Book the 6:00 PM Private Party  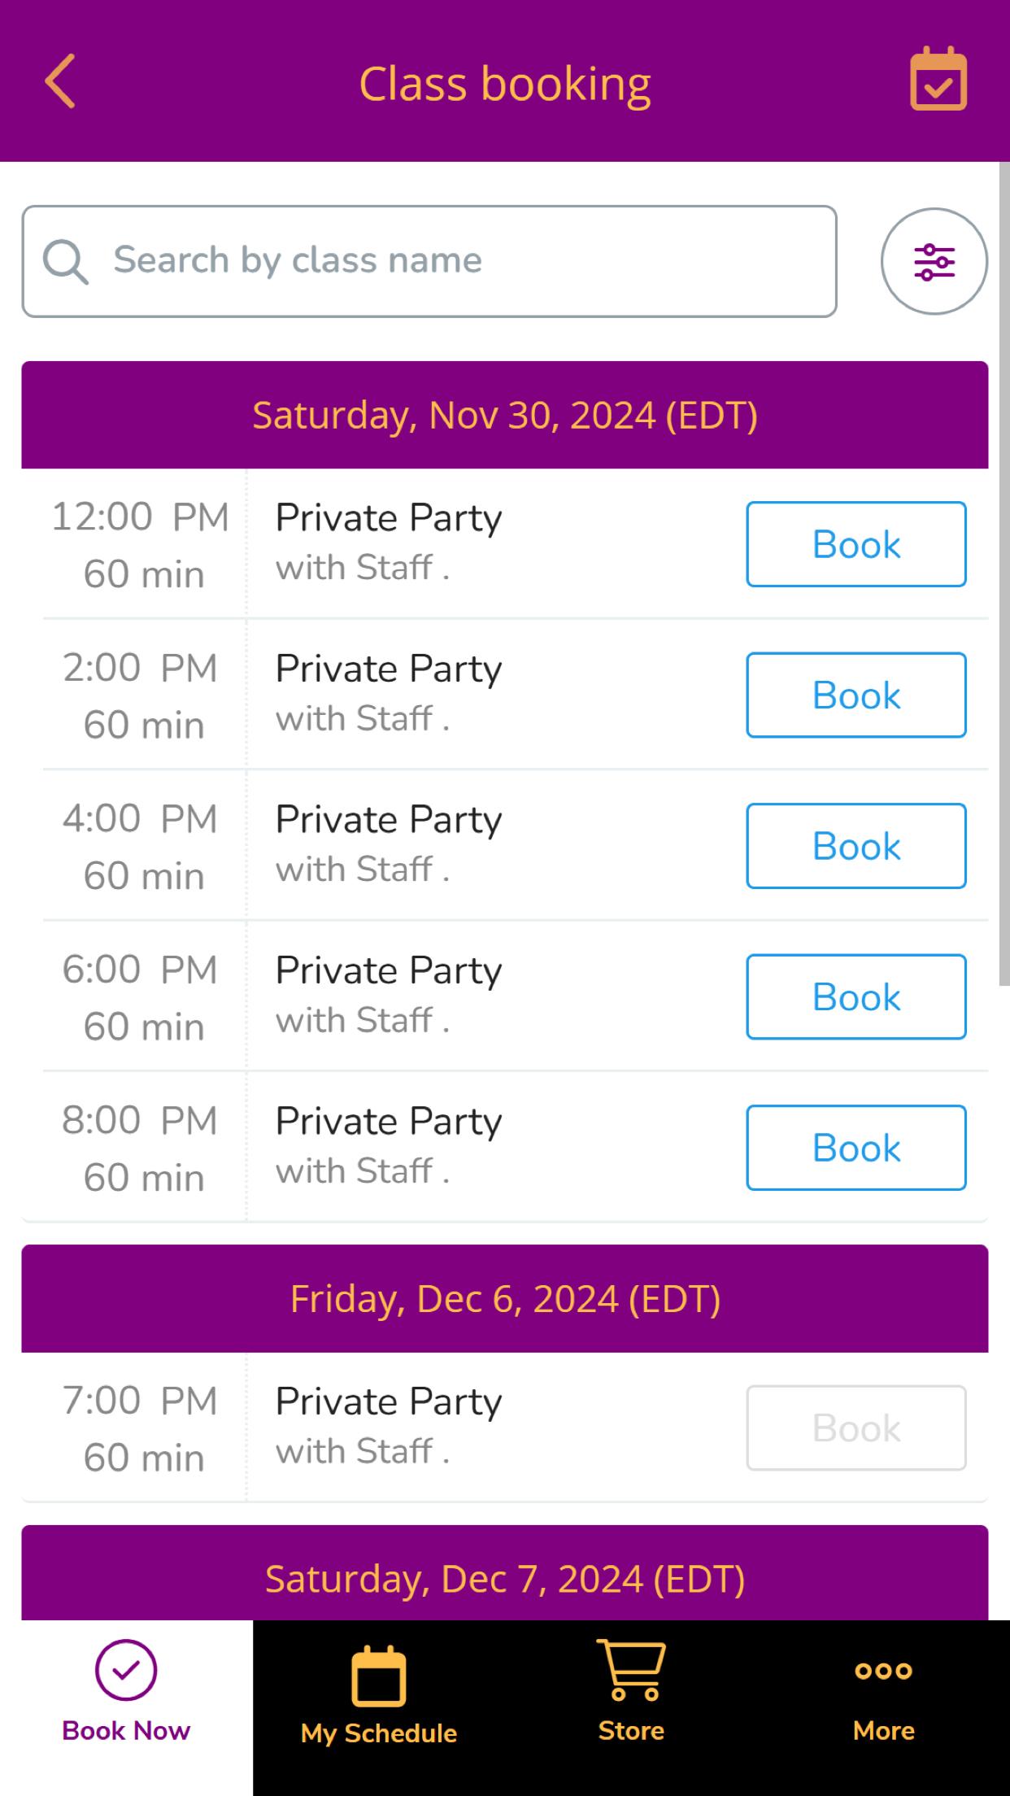pos(856,997)
